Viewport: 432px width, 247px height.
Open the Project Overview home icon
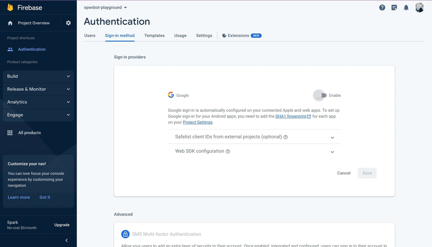[x=10, y=23]
